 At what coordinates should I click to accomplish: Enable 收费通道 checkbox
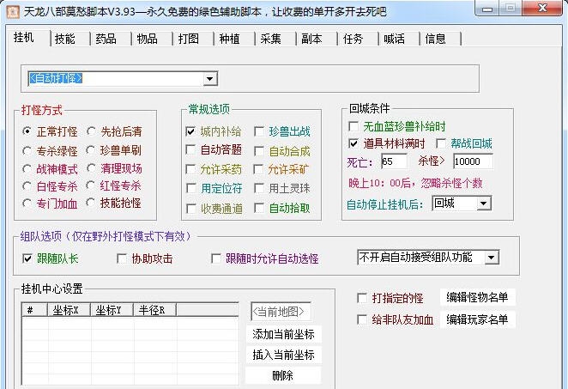(191, 209)
